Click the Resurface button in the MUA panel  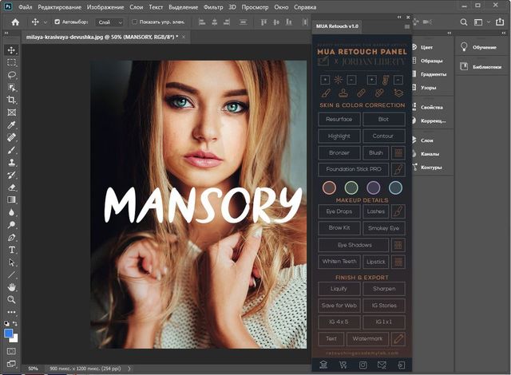pyautogui.click(x=339, y=119)
